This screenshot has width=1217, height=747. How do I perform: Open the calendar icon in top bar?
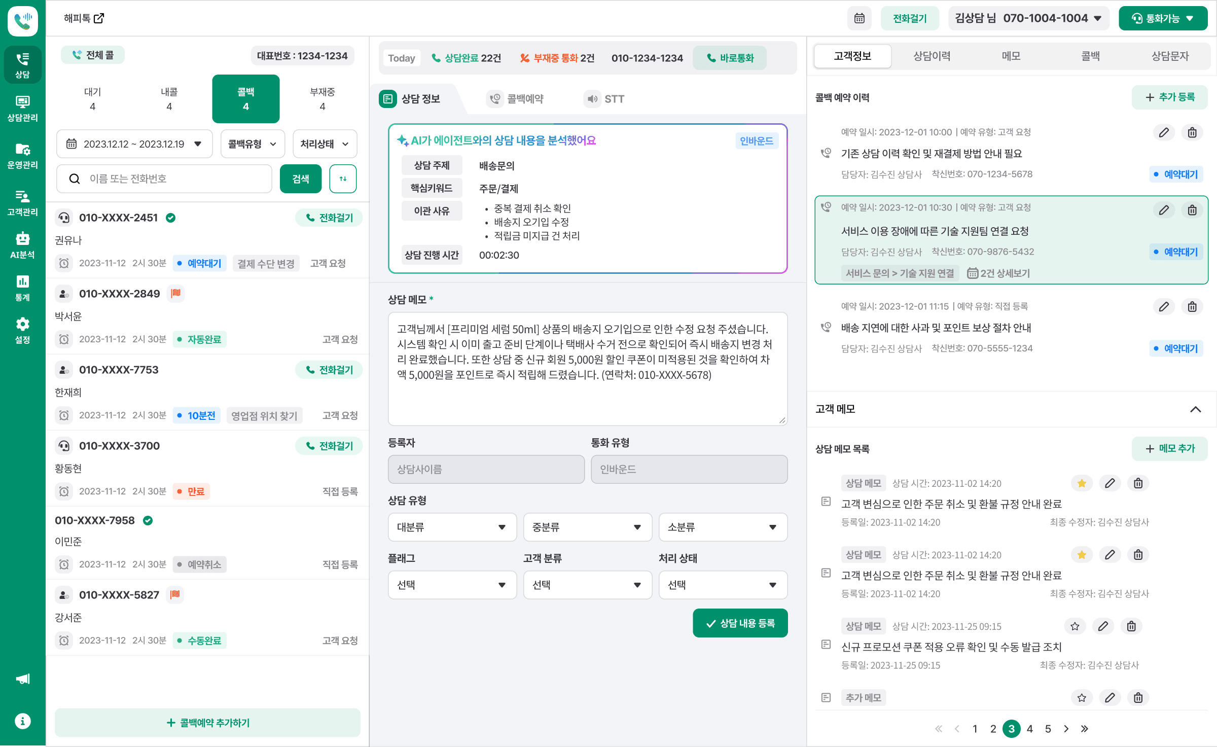tap(859, 18)
